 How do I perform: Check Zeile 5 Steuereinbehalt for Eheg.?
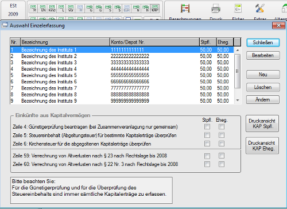[222, 135]
